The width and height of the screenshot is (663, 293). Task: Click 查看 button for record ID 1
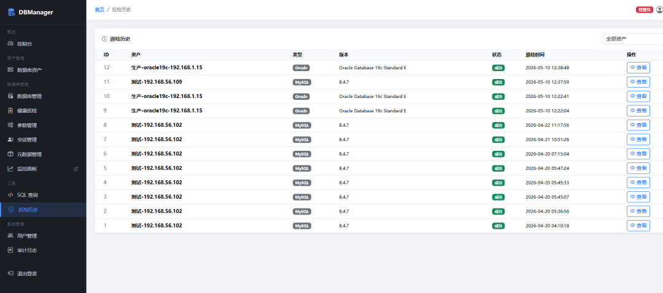tap(638, 226)
